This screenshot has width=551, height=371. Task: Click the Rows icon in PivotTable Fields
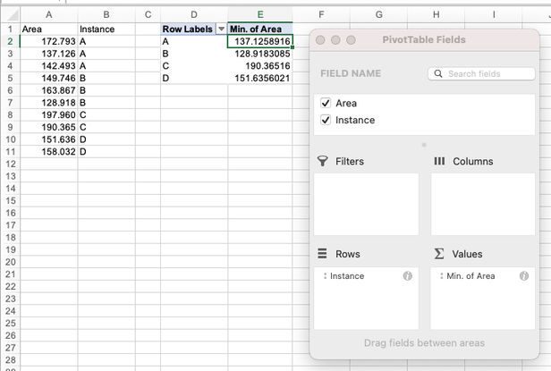[x=322, y=253]
